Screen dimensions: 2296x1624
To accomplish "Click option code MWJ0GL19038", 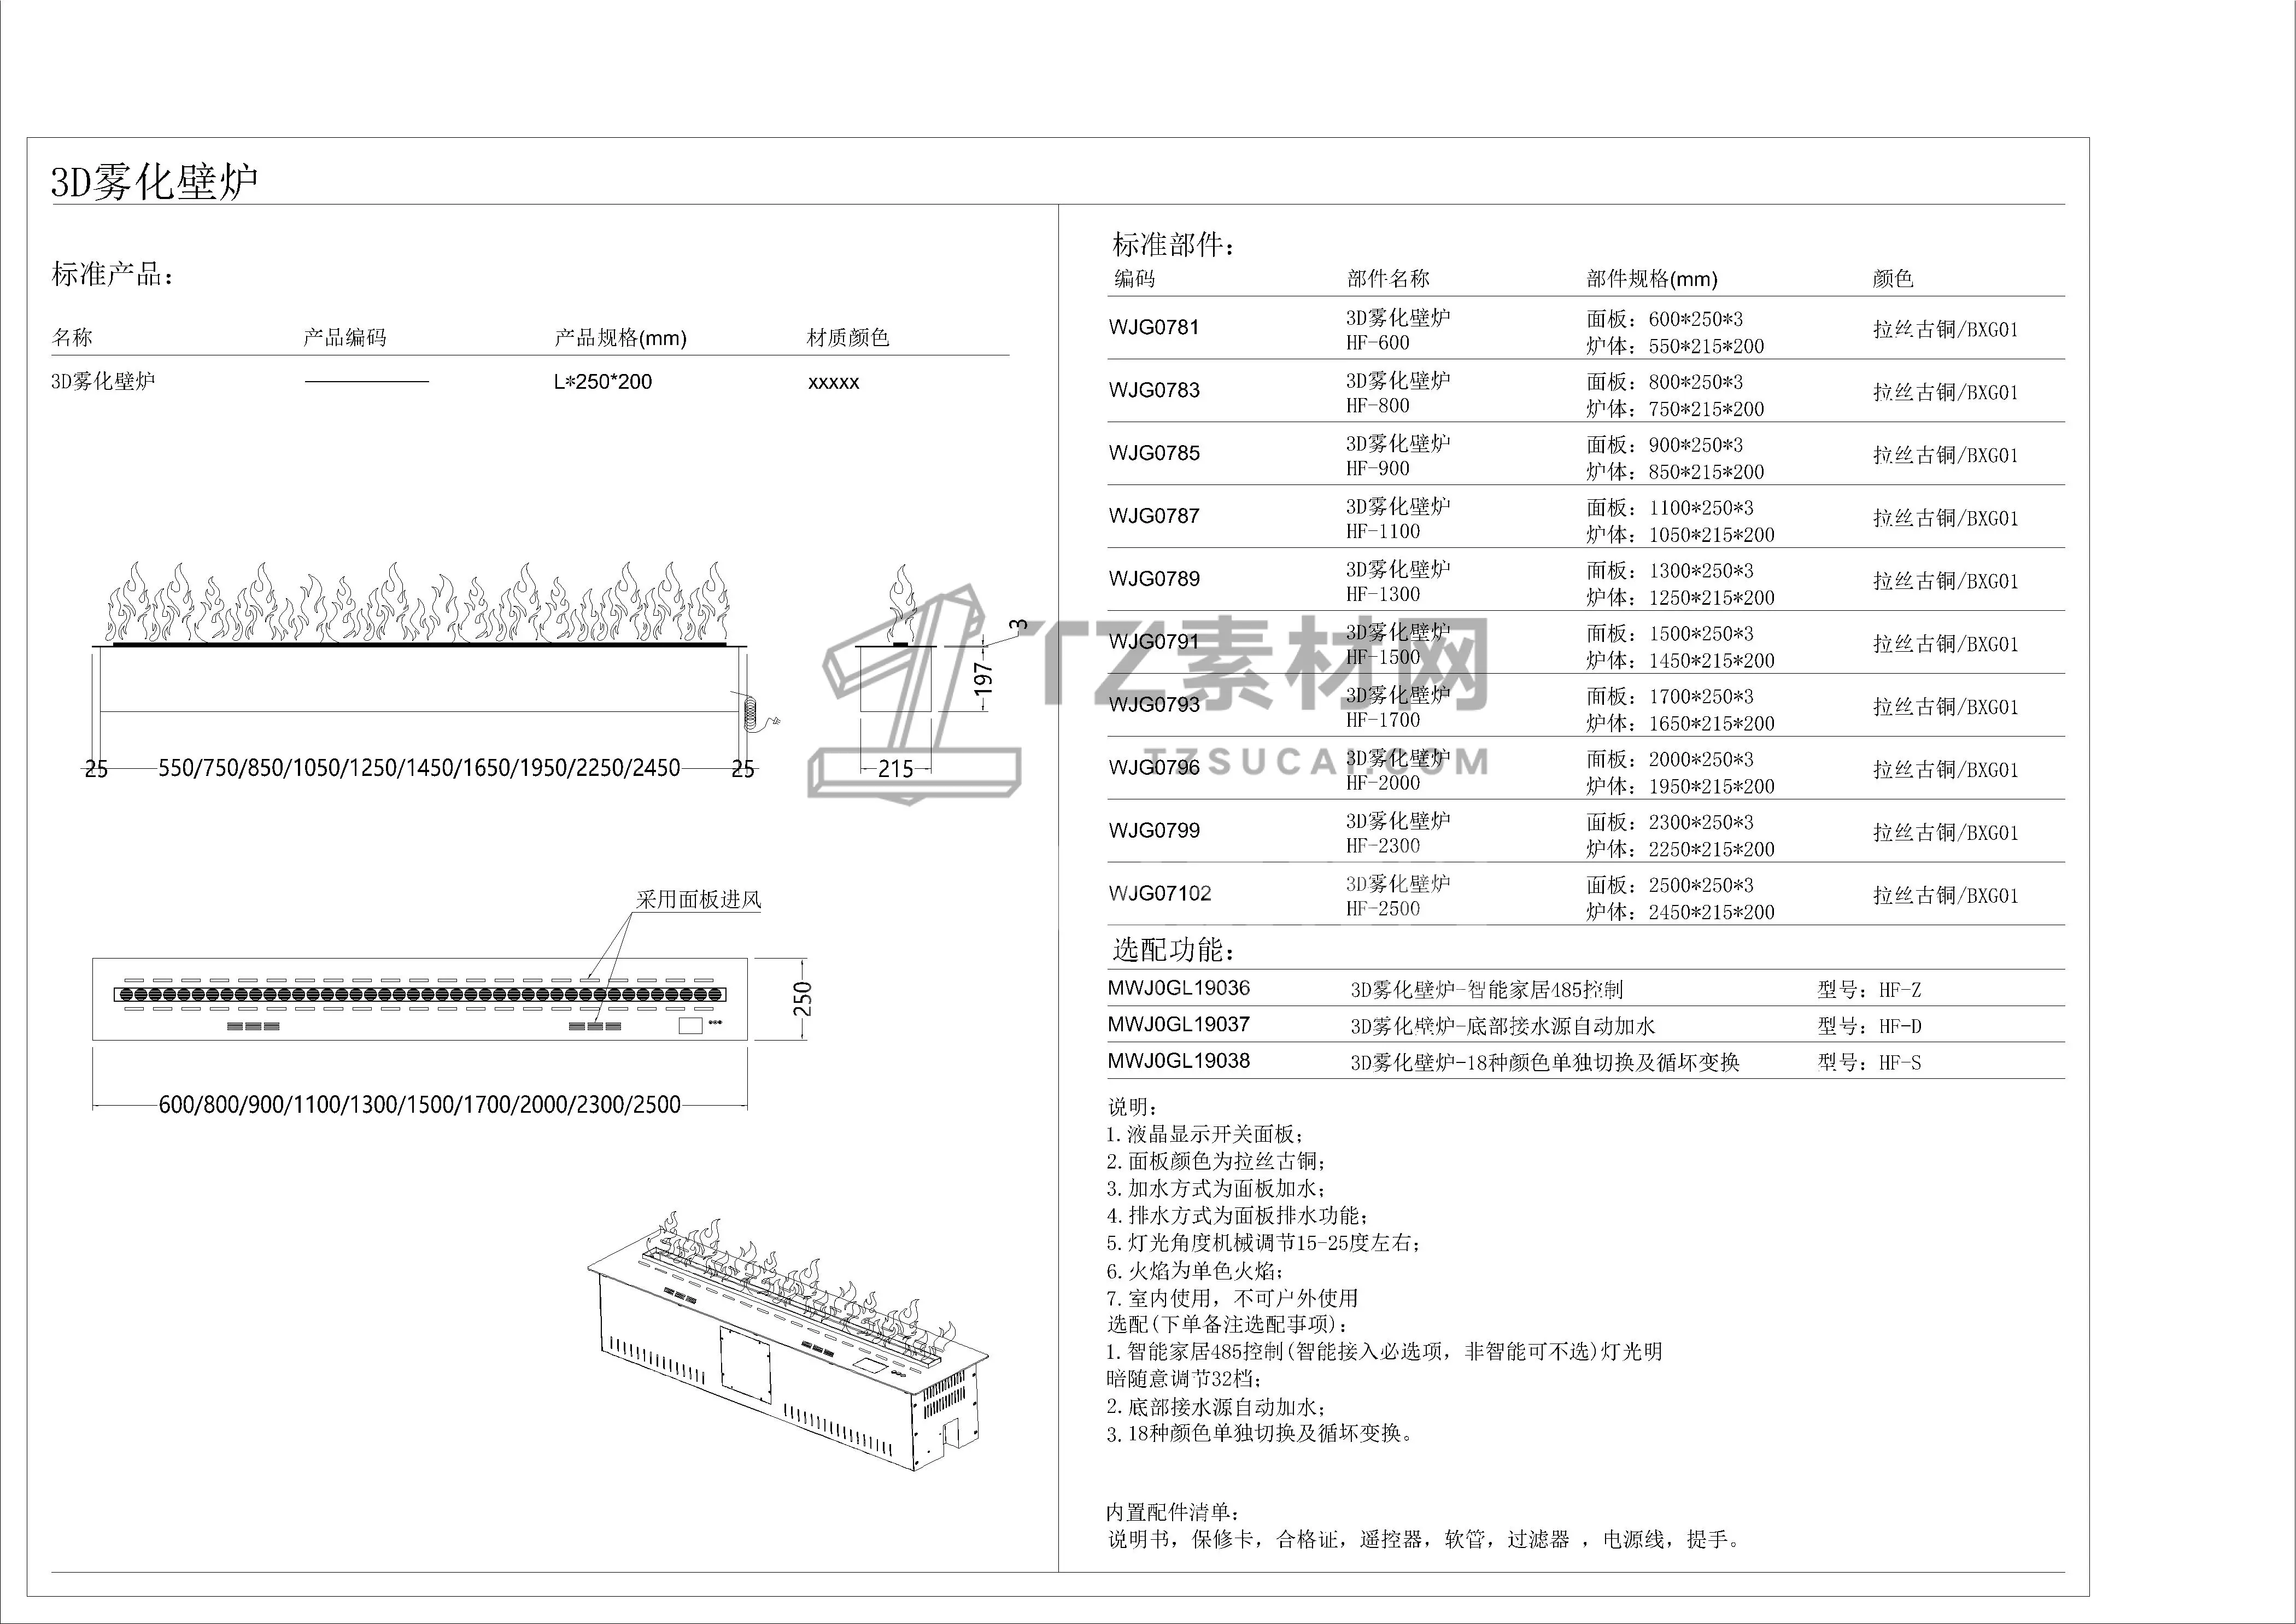I will point(1178,1061).
